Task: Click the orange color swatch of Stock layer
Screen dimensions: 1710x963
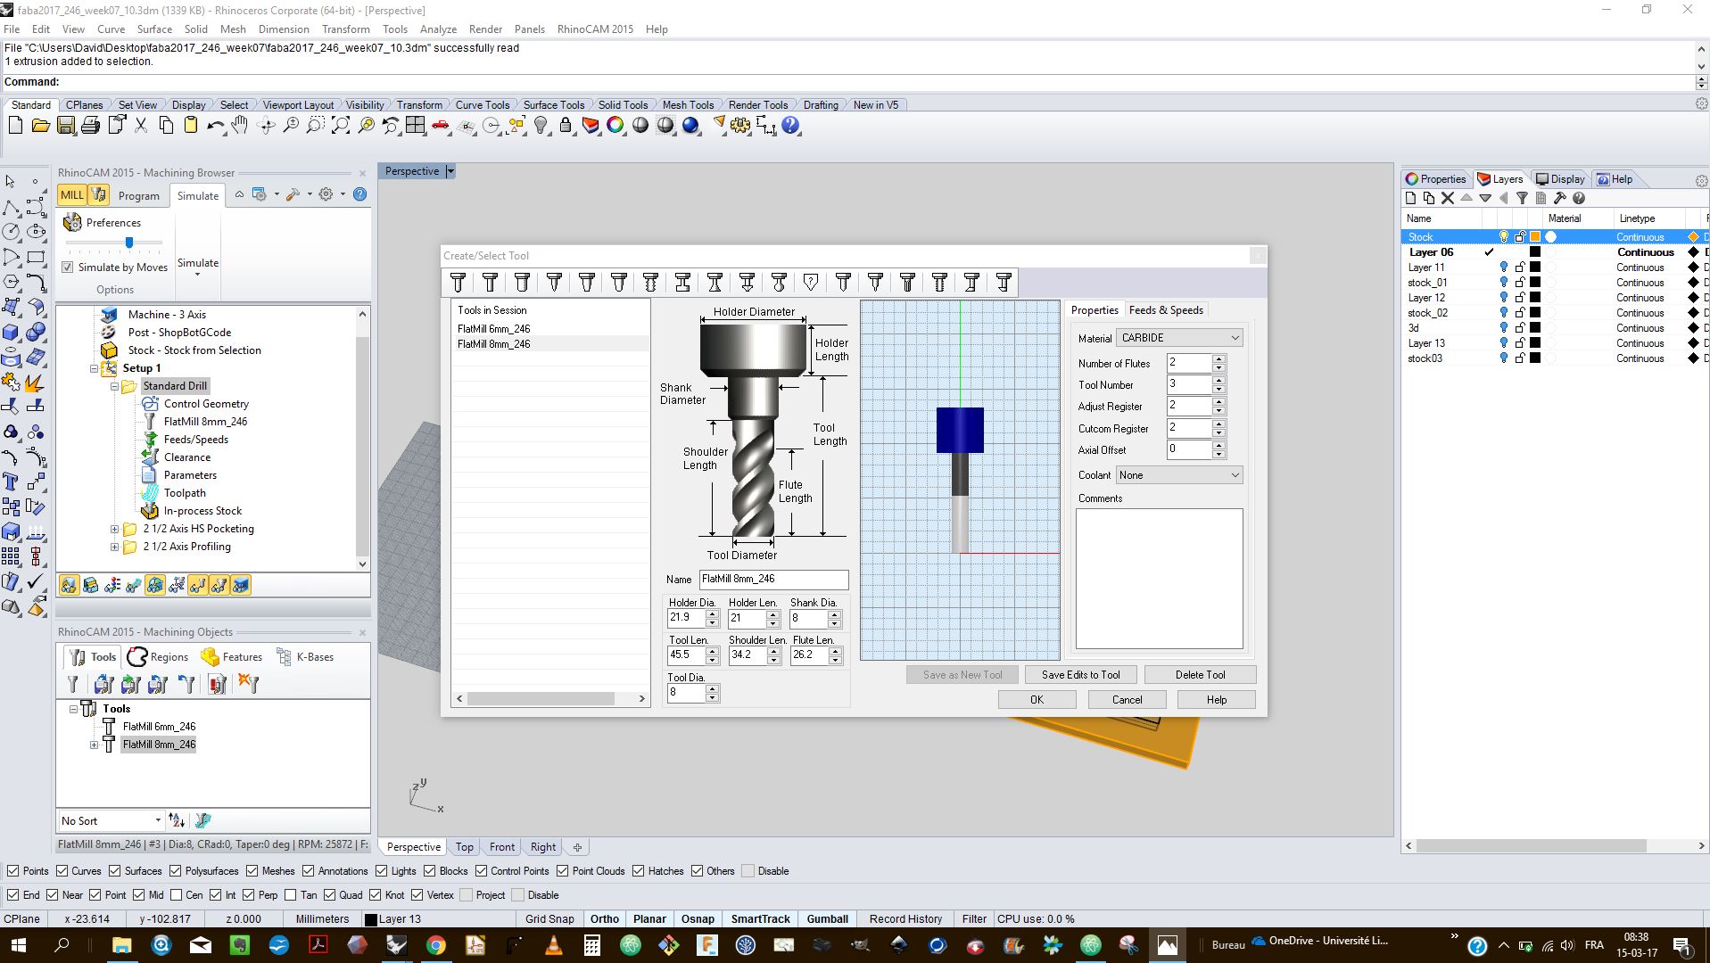Action: click(x=1535, y=237)
